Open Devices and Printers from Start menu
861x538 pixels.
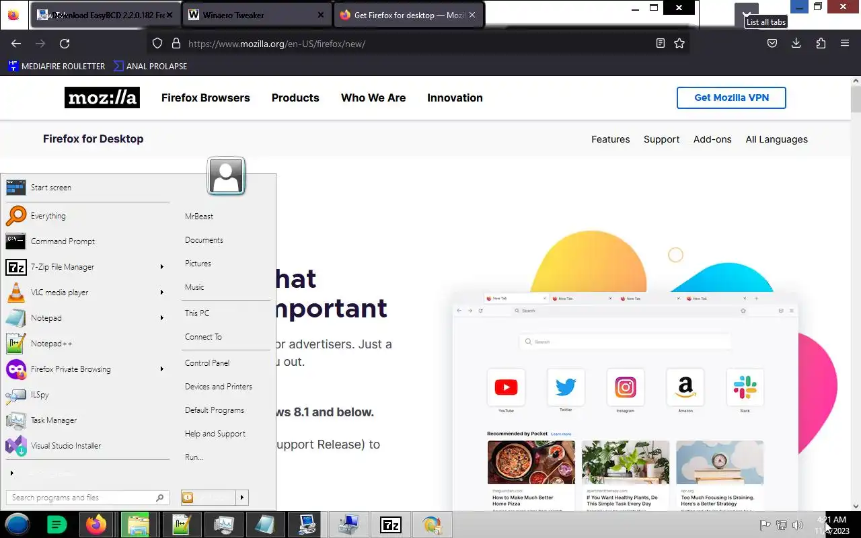219,387
